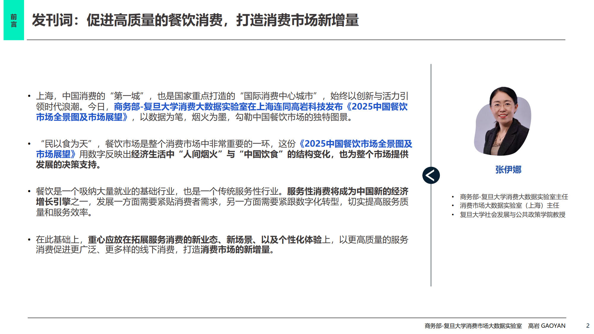Click the blue name 张伊娜

point(508,170)
